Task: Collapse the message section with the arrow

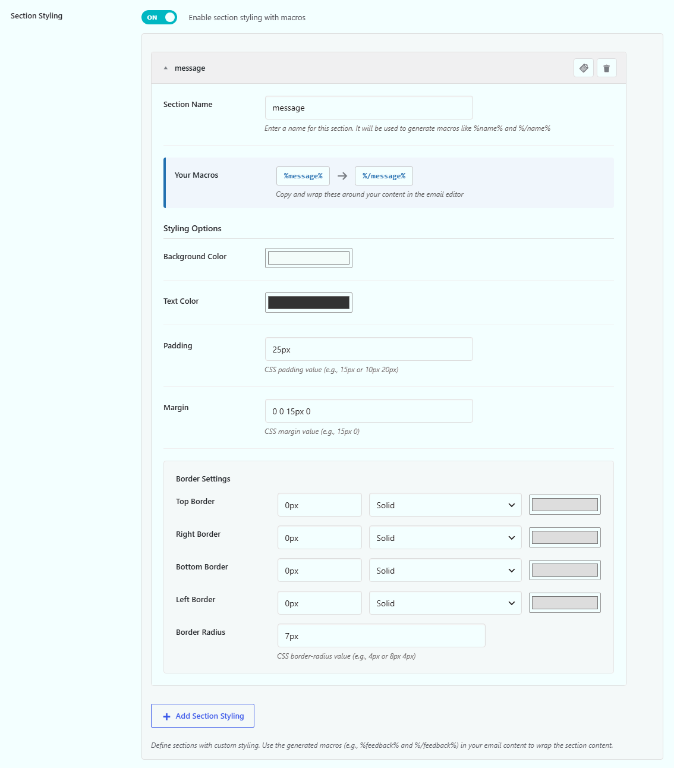Action: pyautogui.click(x=166, y=68)
